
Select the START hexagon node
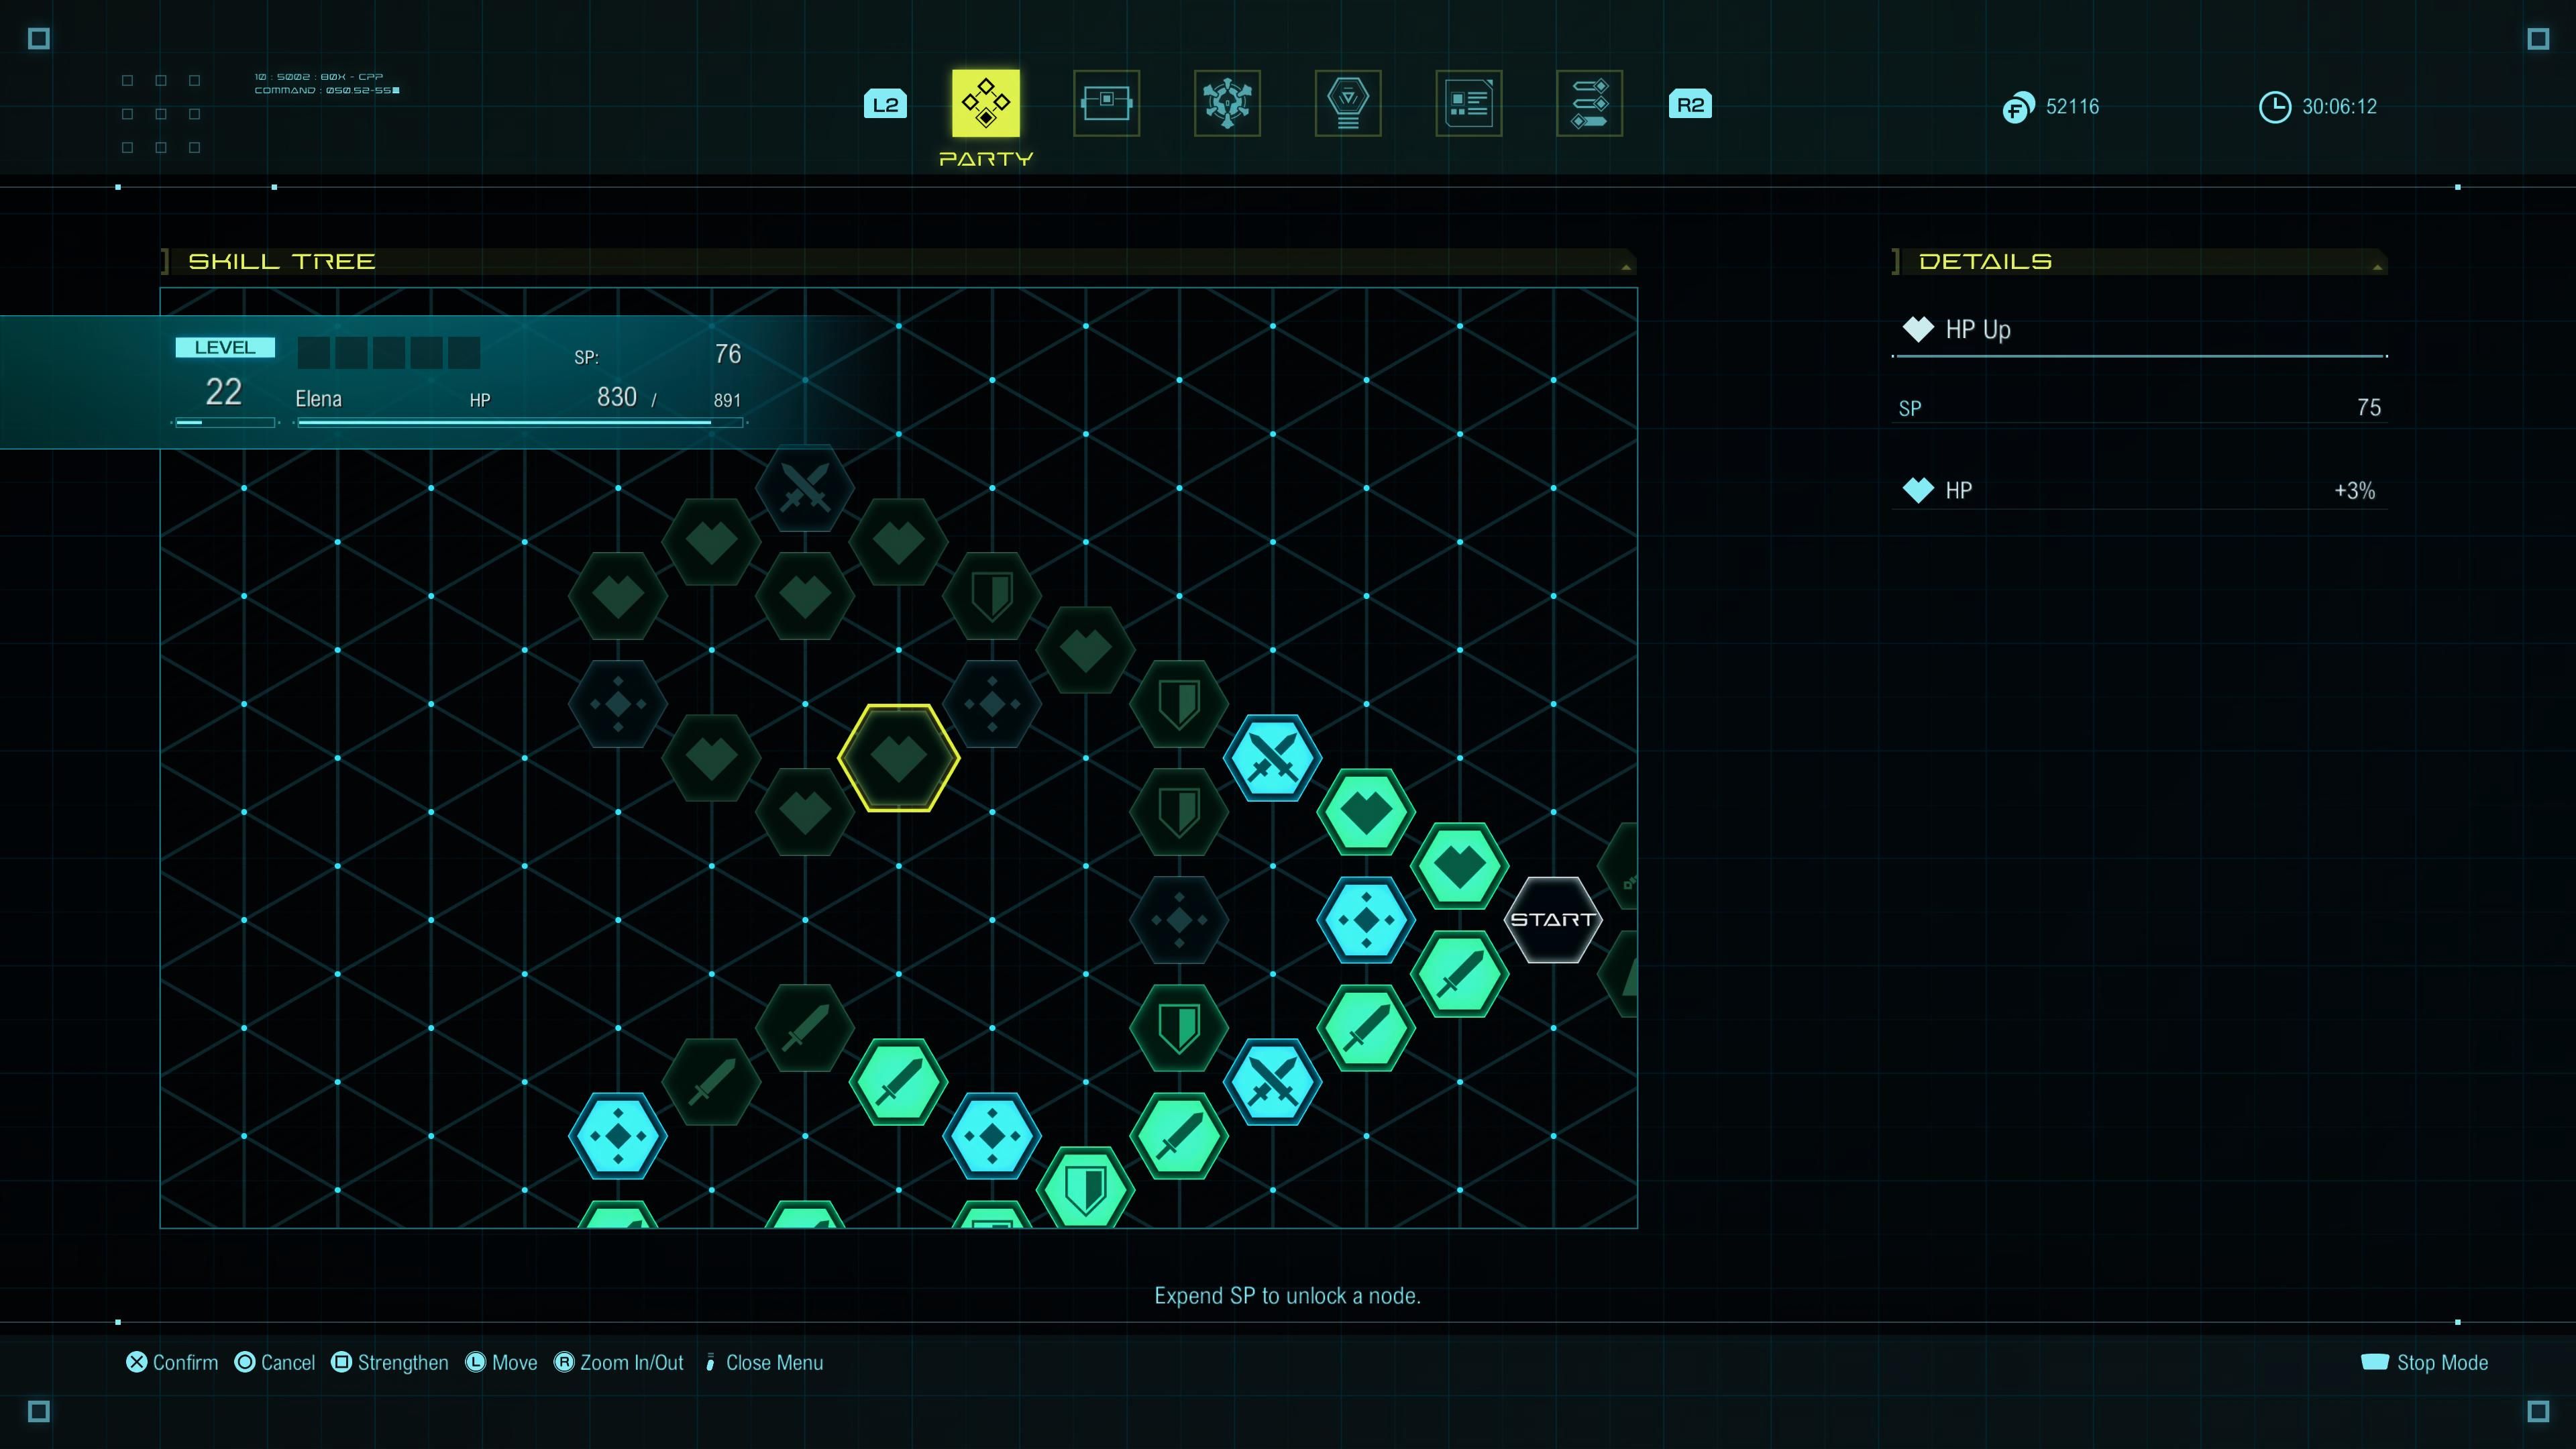click(x=1553, y=919)
